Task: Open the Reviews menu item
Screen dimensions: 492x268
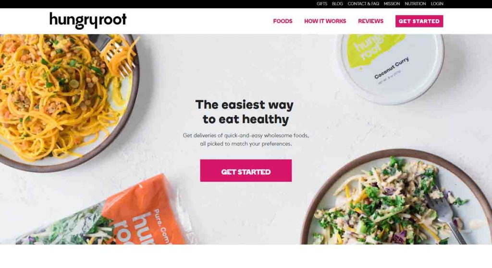Action: click(x=370, y=21)
